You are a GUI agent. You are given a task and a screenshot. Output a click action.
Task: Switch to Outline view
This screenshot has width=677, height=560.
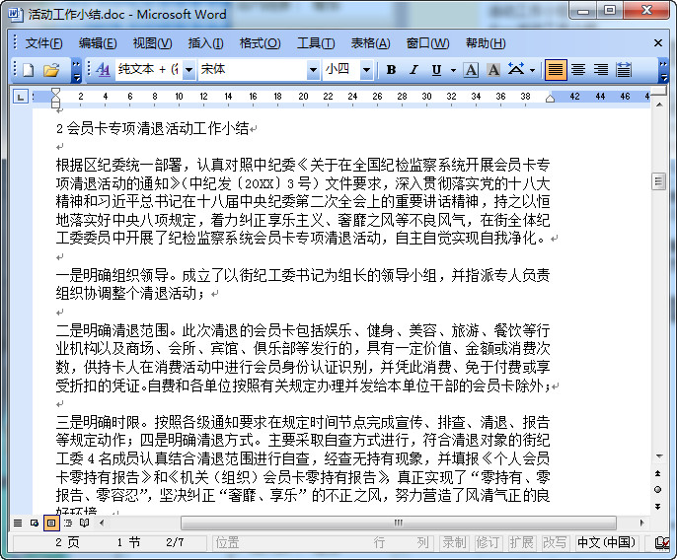[x=68, y=523]
